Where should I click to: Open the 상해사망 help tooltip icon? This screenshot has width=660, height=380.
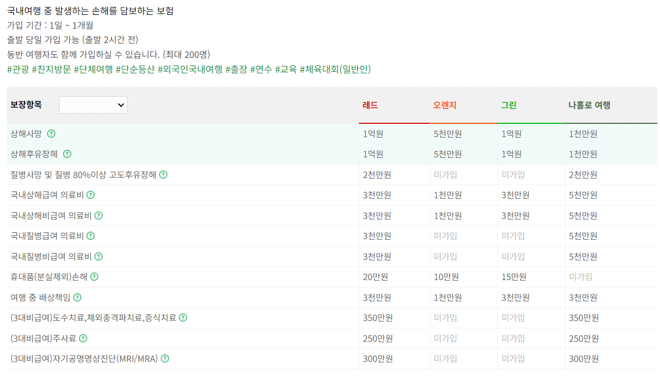click(x=50, y=134)
